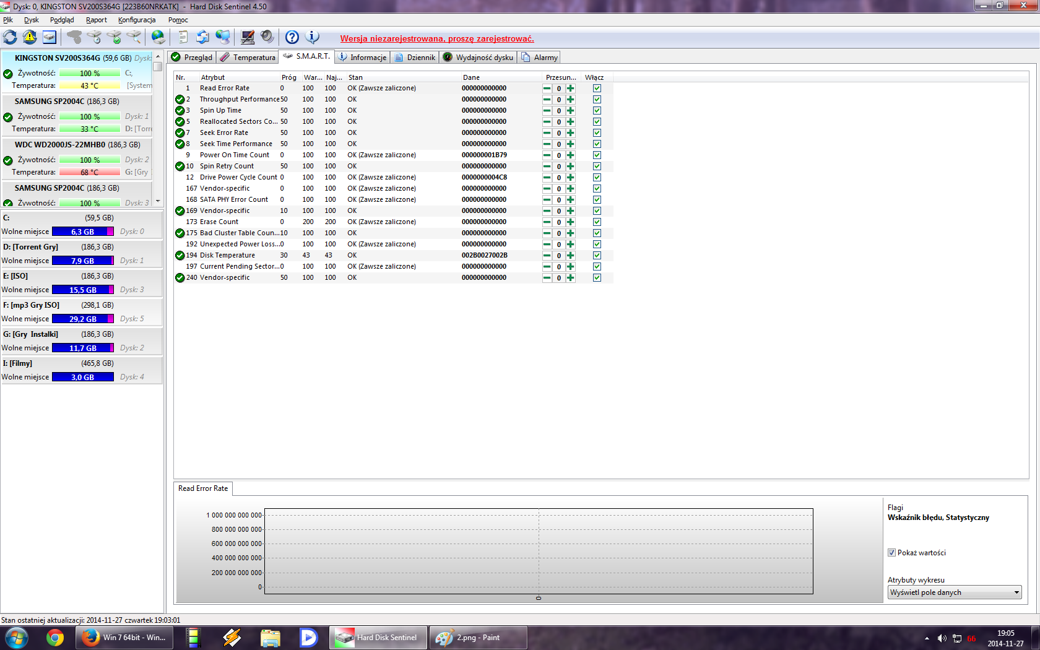
Task: Open Winamp lightning icon in taskbar
Action: 232,638
